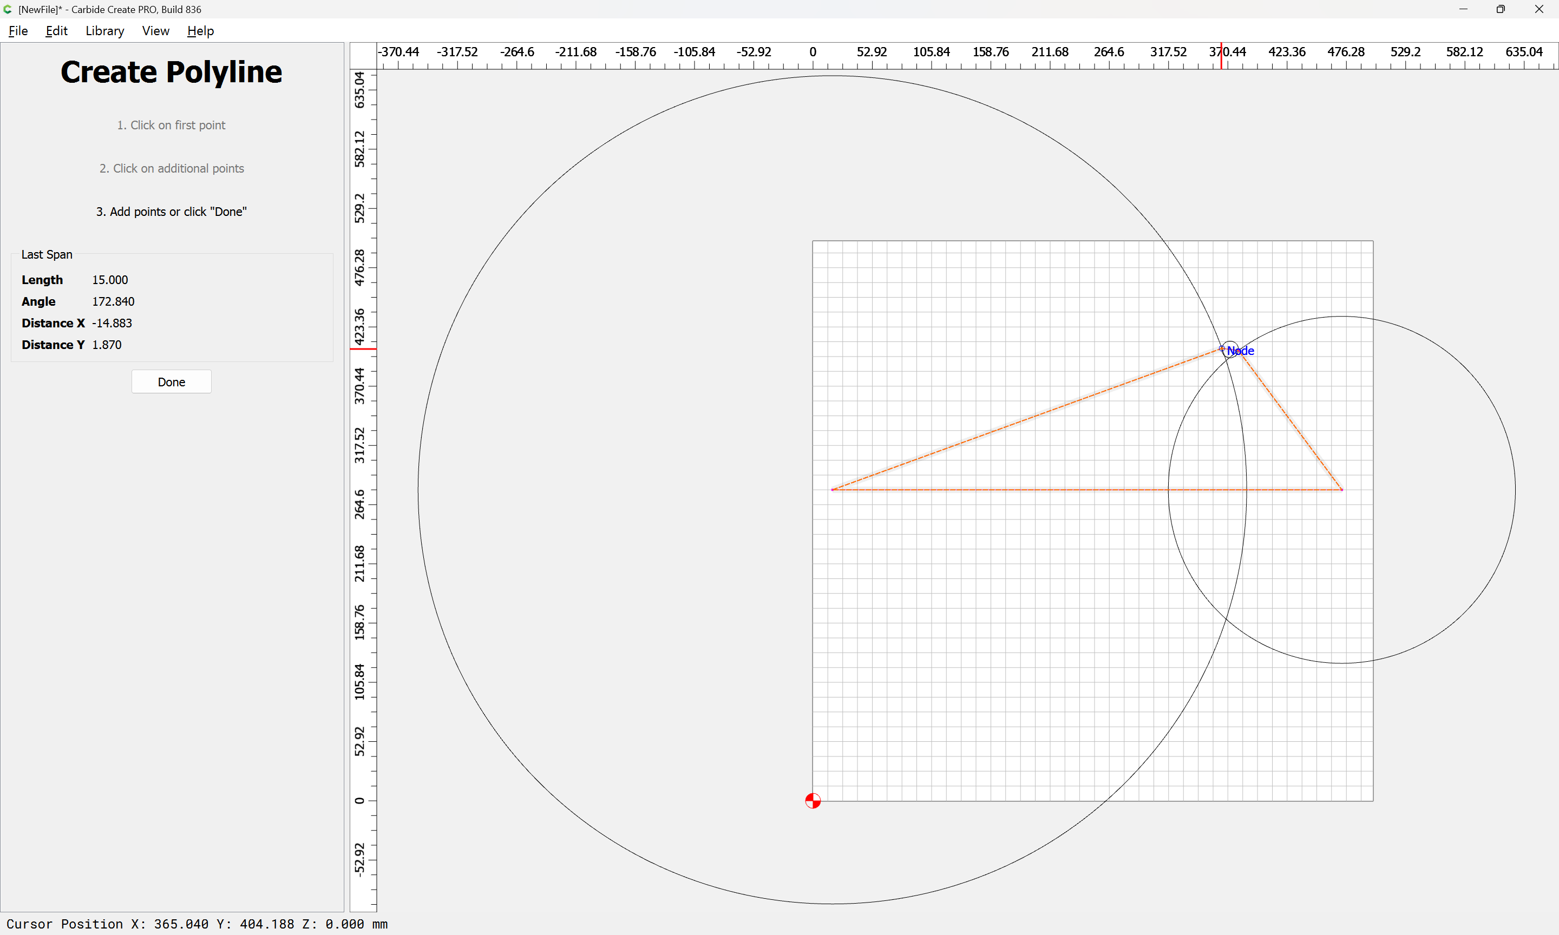Click the Carbide Create app icon in title bar

click(x=8, y=9)
